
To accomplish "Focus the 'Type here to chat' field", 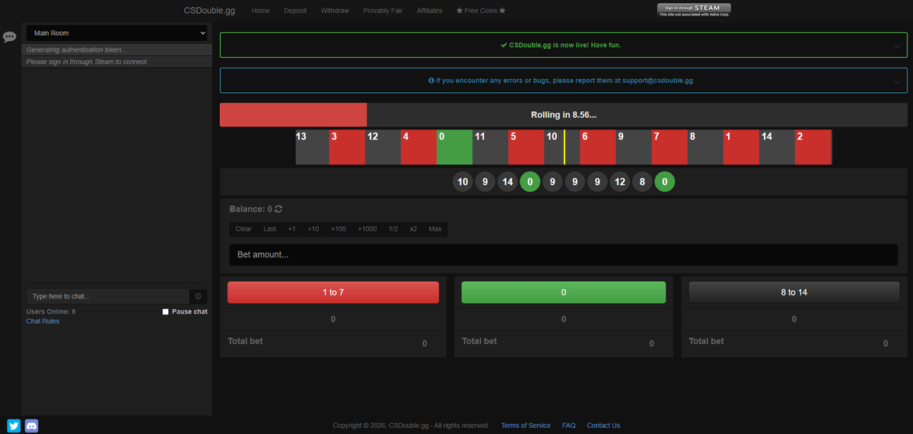I will [107, 296].
